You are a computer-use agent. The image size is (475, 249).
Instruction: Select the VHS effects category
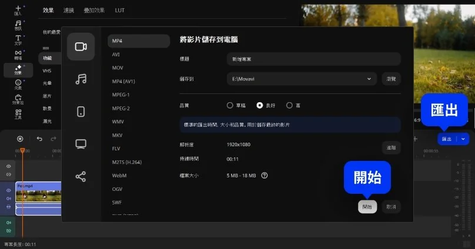pos(47,71)
